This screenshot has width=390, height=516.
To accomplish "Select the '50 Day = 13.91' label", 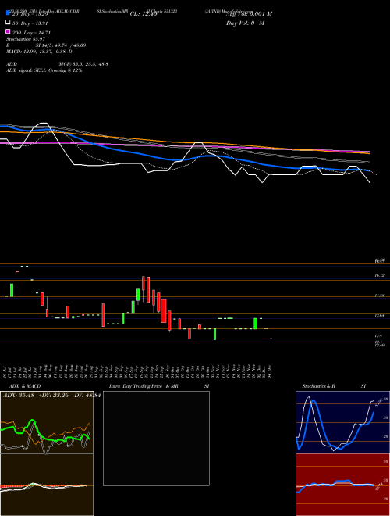I will (30, 23).
